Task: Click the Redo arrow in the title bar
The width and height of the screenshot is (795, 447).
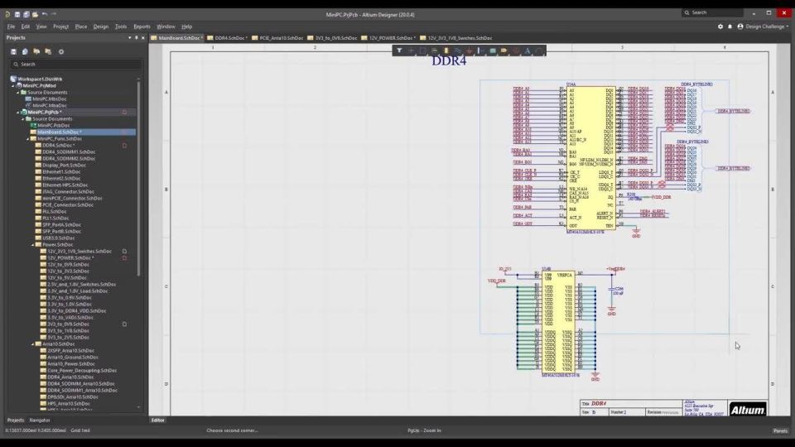Action: click(x=54, y=14)
